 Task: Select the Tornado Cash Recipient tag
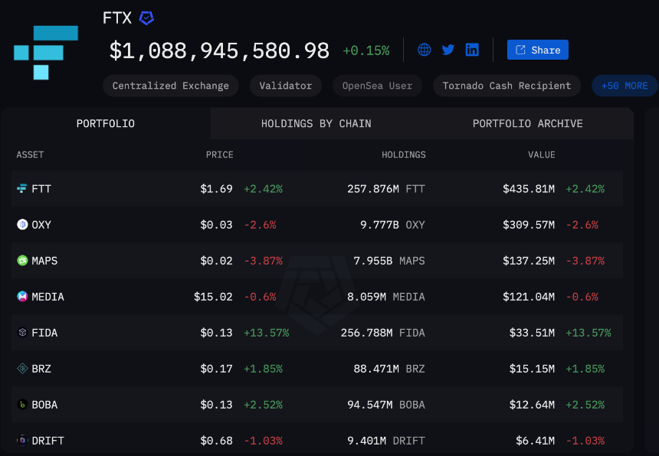click(507, 86)
